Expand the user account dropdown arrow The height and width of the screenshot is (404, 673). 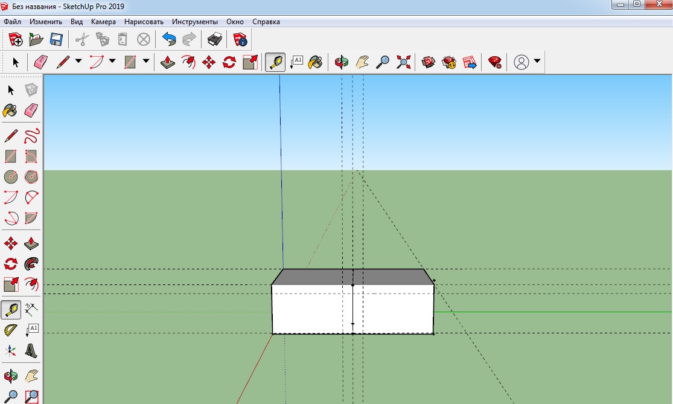point(537,61)
